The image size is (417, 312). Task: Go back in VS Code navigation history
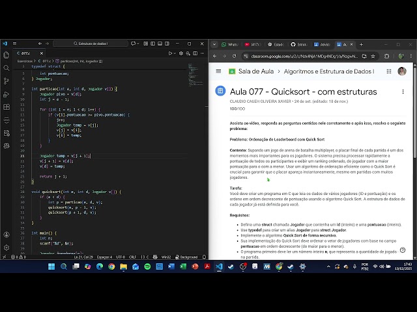click(40, 44)
